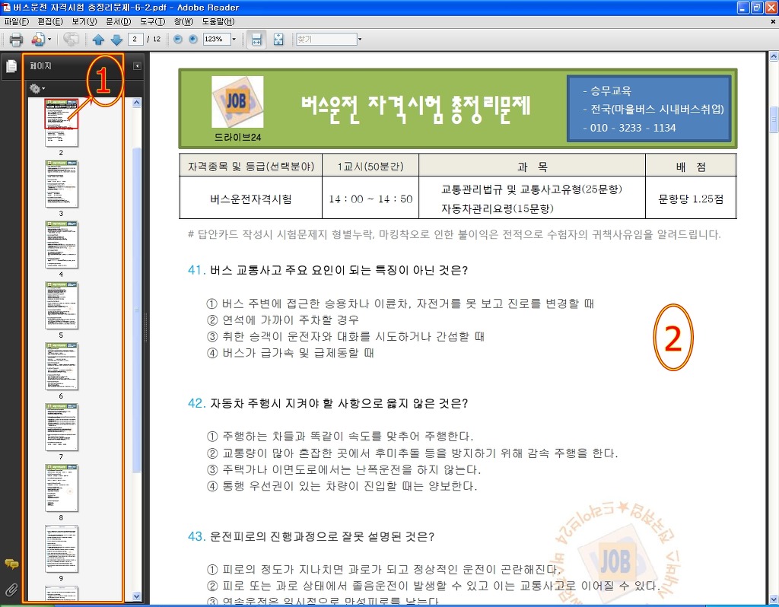This screenshot has width=779, height=607.
Task: Open Find options dropdown arrow
Action: point(360,40)
